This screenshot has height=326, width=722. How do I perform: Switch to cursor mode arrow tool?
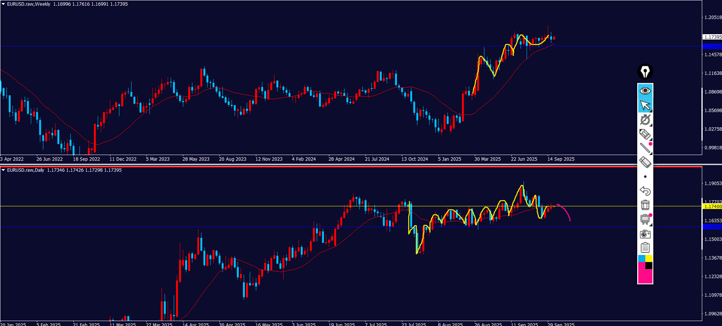[645, 105]
